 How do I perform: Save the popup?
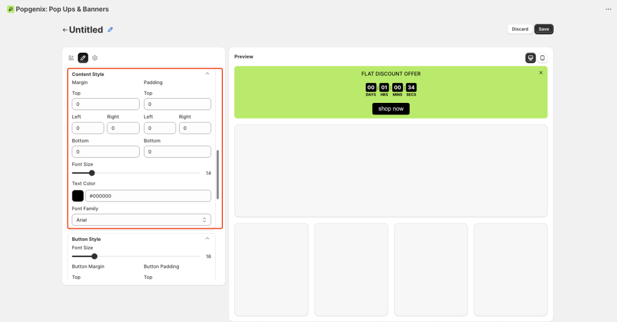(544, 29)
